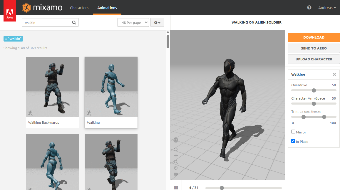Image resolution: width=340 pixels, height=190 pixels.
Task: Click the zoom magnifier icon in viewport
Action: tap(176, 162)
